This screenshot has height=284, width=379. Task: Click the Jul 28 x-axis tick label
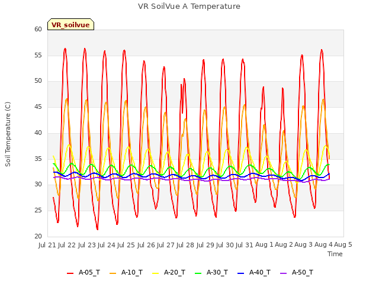coord(186,245)
